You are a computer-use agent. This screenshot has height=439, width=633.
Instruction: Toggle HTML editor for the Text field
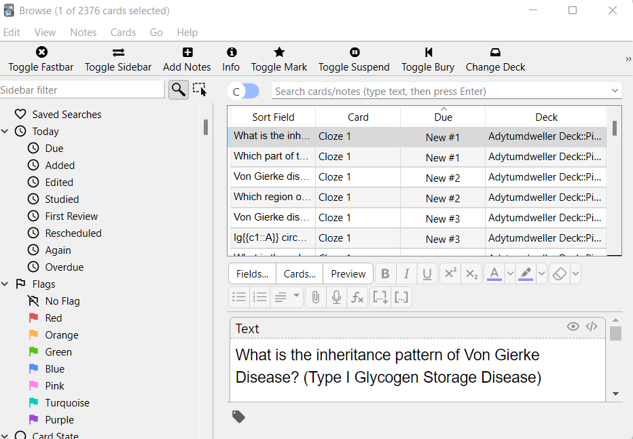[592, 326]
